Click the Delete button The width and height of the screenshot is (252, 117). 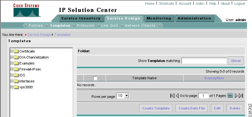[235, 108]
